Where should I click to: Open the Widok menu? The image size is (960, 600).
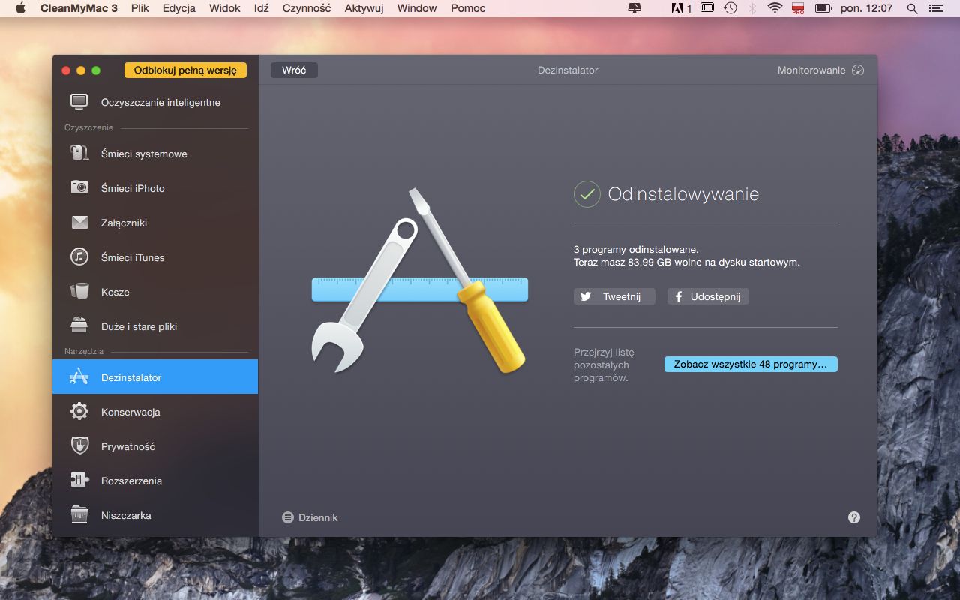pos(225,8)
